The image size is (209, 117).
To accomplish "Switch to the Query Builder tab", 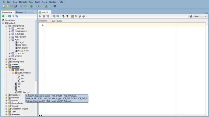I will [57, 21].
